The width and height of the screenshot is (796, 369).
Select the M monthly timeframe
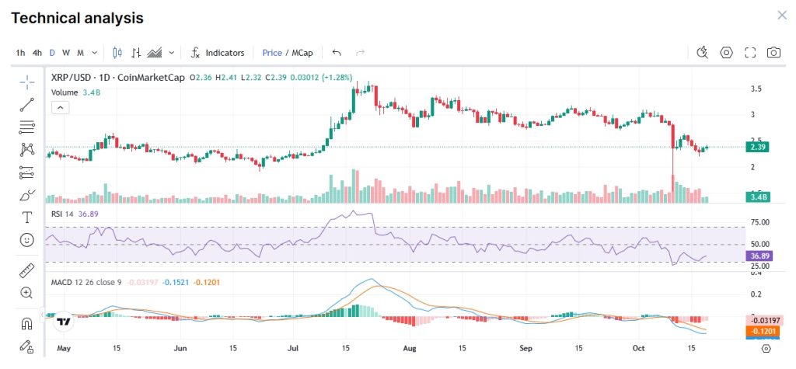pos(80,53)
